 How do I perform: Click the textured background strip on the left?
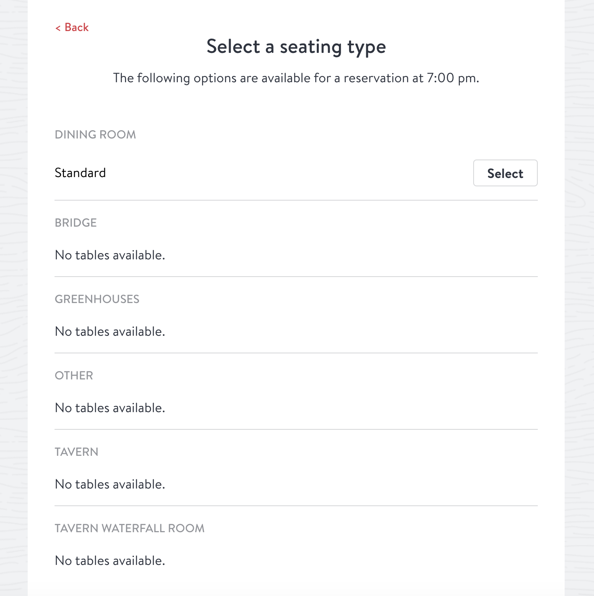13,294
